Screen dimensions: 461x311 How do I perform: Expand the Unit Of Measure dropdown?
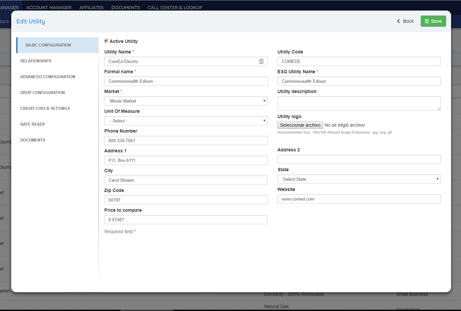(x=186, y=121)
